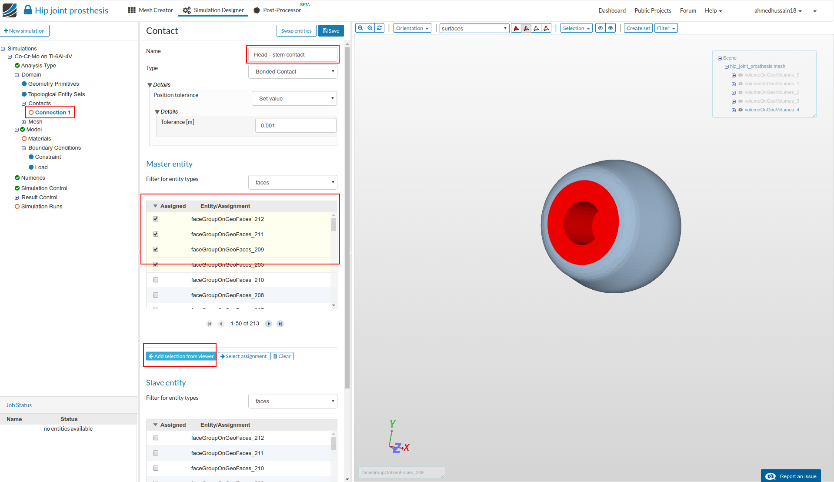
Task: Go to next page of master entities
Action: [269, 324]
